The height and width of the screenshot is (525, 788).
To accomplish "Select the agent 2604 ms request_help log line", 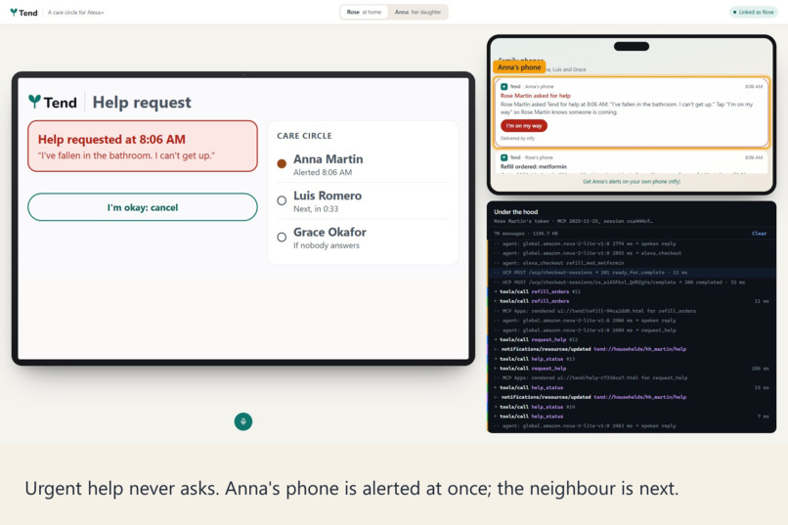I will [x=631, y=330].
